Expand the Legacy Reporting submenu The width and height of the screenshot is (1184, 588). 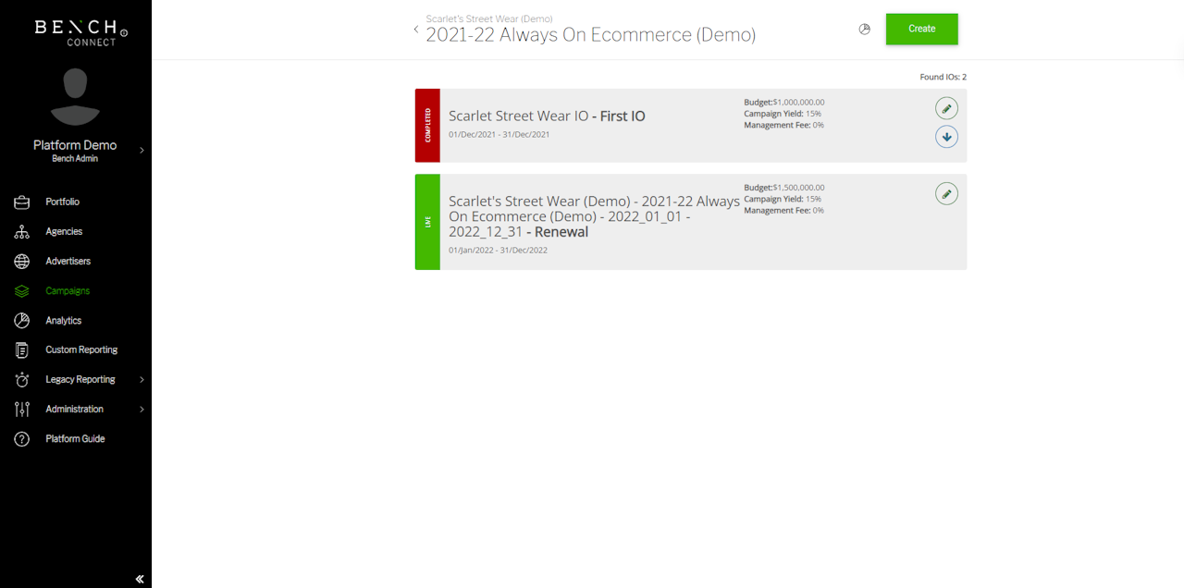pyautogui.click(x=142, y=379)
